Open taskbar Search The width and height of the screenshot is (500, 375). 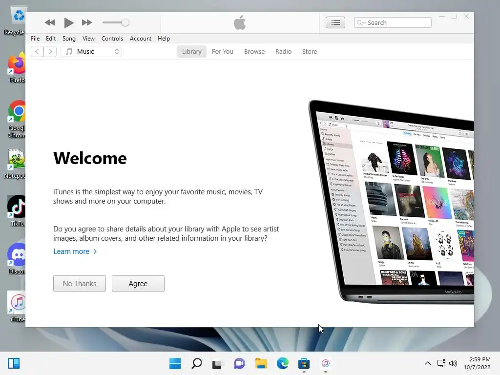[196, 363]
